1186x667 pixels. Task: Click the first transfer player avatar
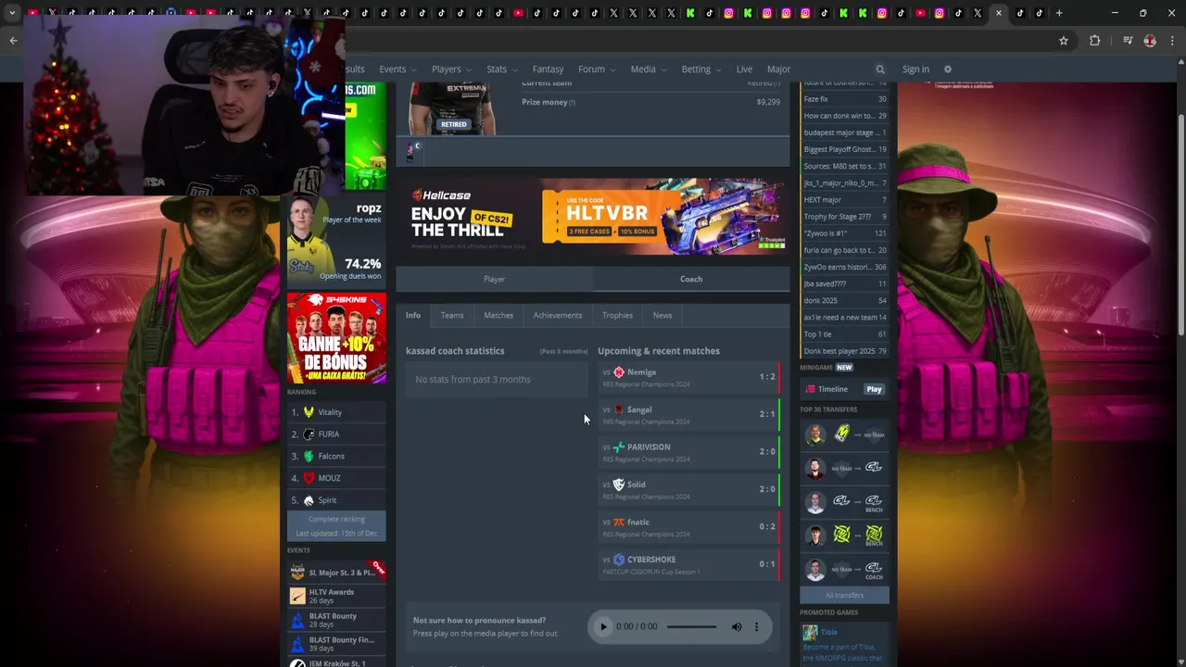[814, 434]
